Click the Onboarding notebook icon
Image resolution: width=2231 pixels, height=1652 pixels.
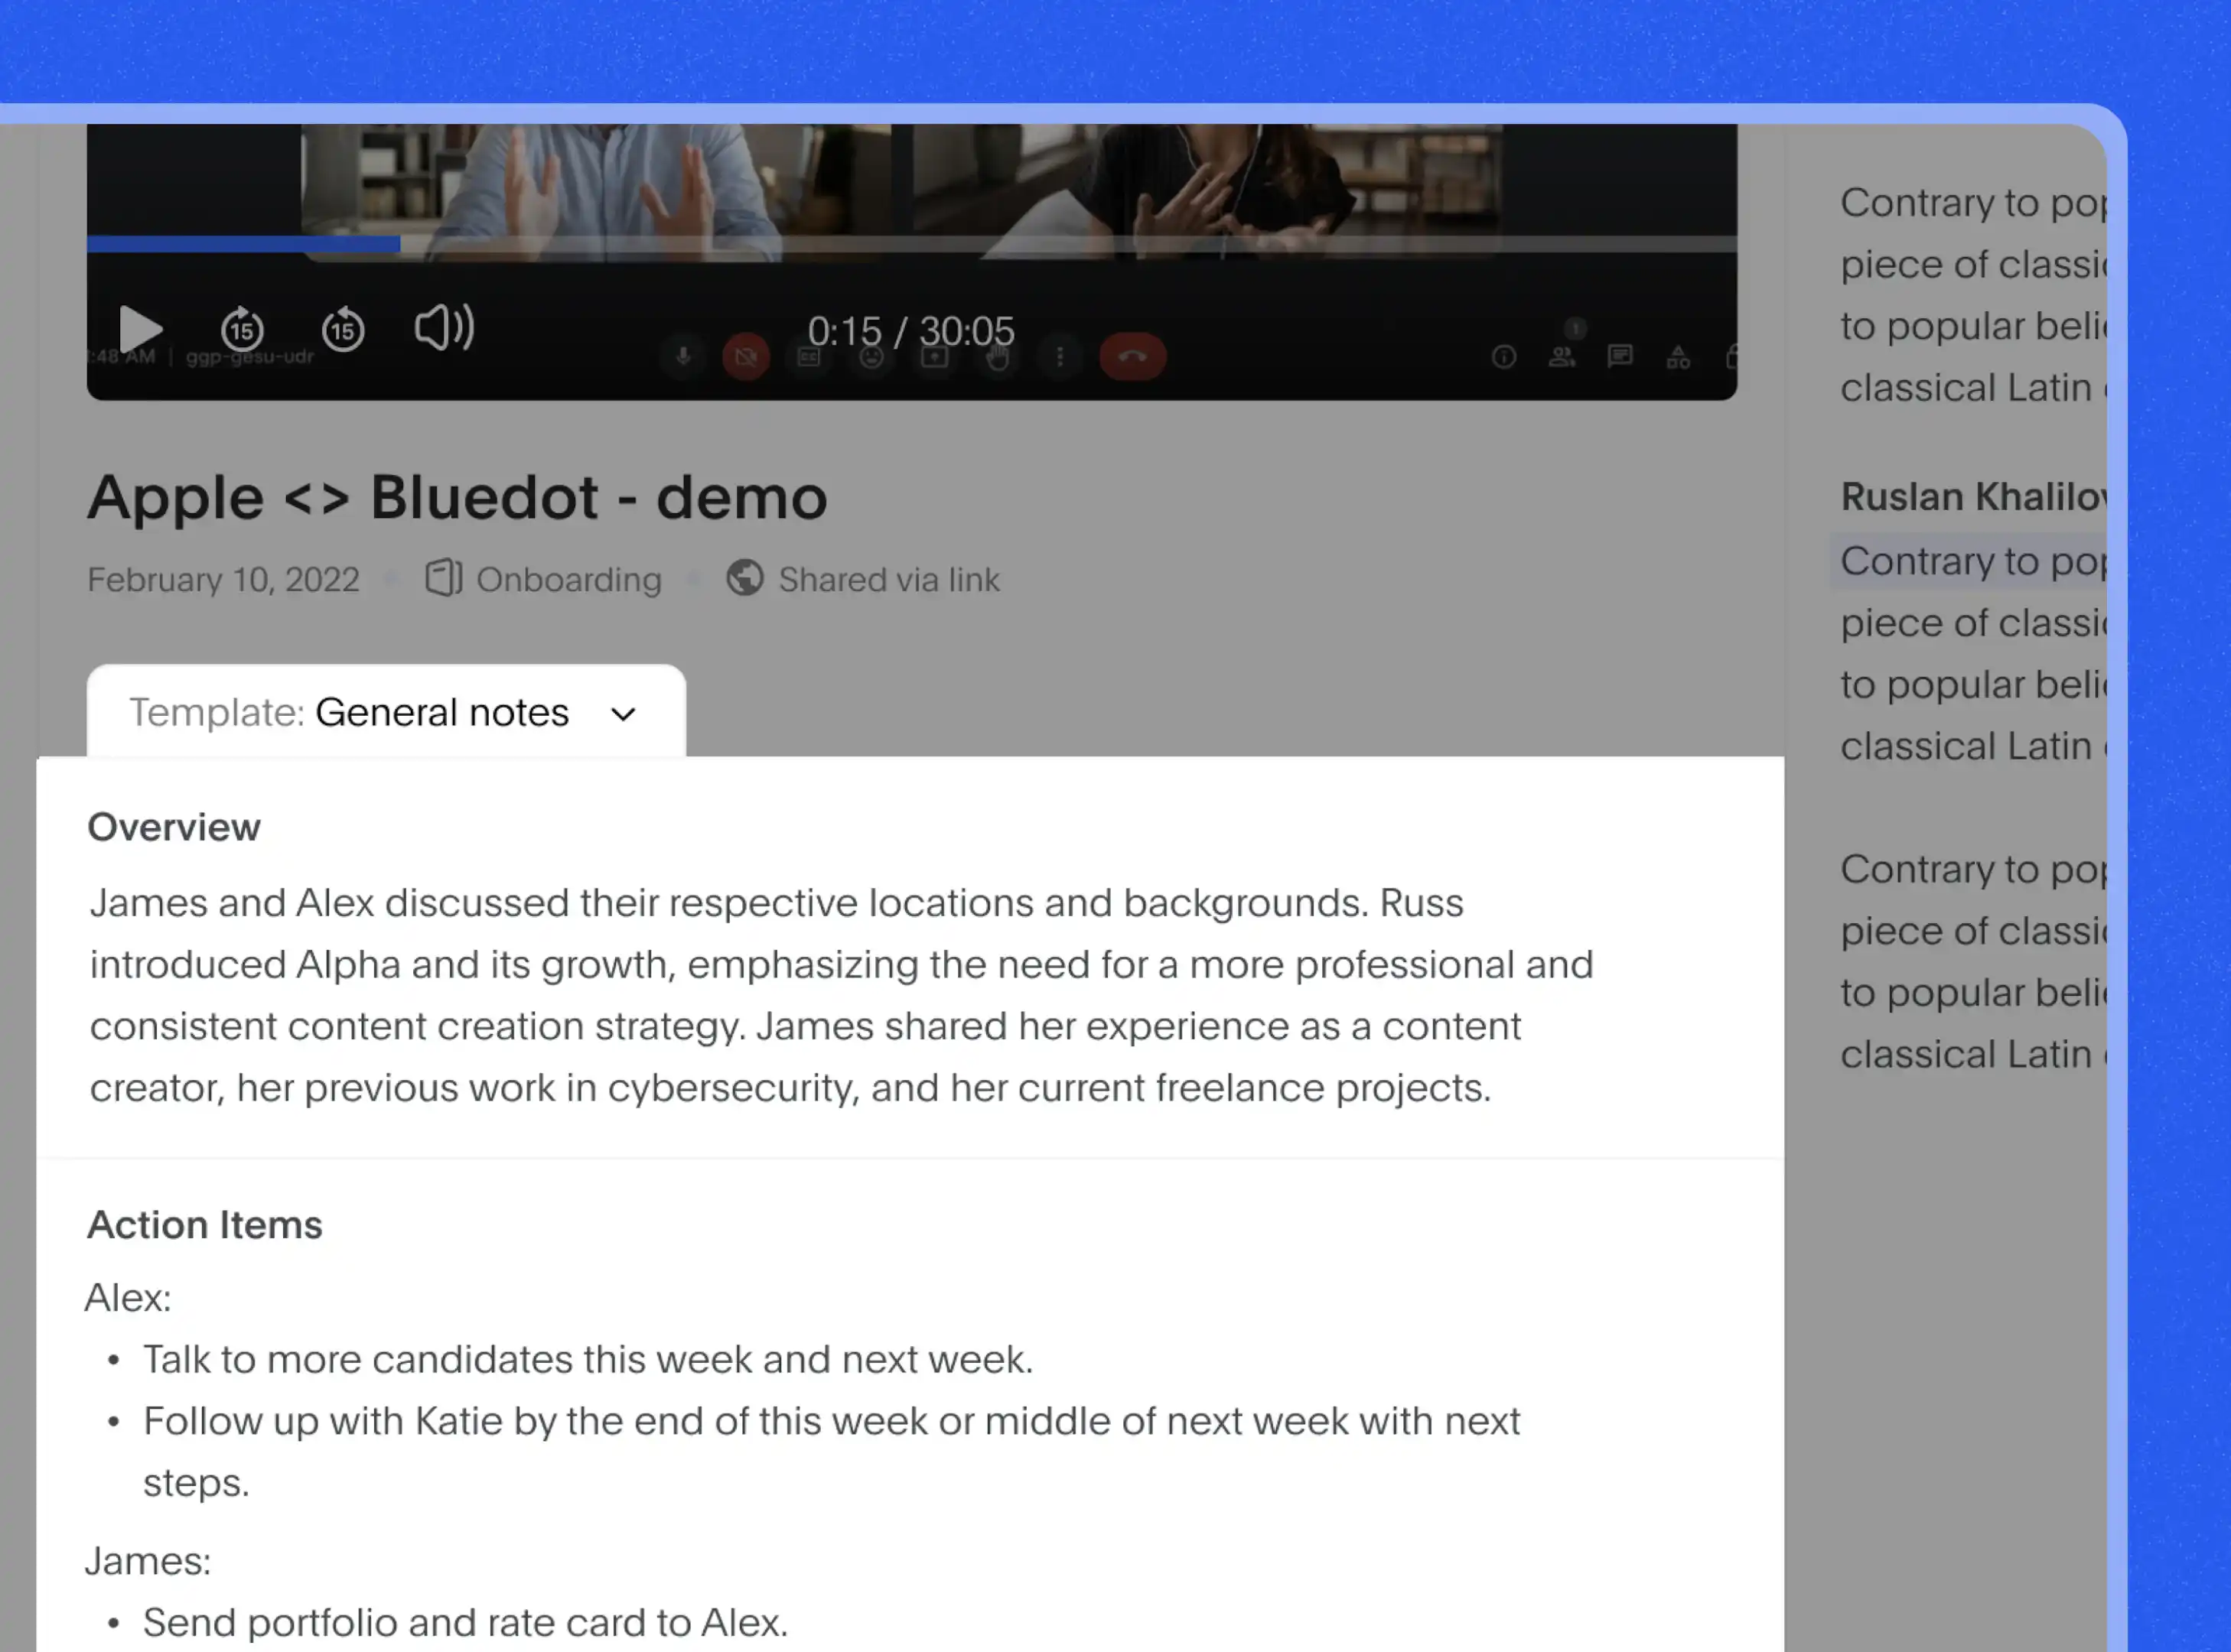(x=443, y=578)
